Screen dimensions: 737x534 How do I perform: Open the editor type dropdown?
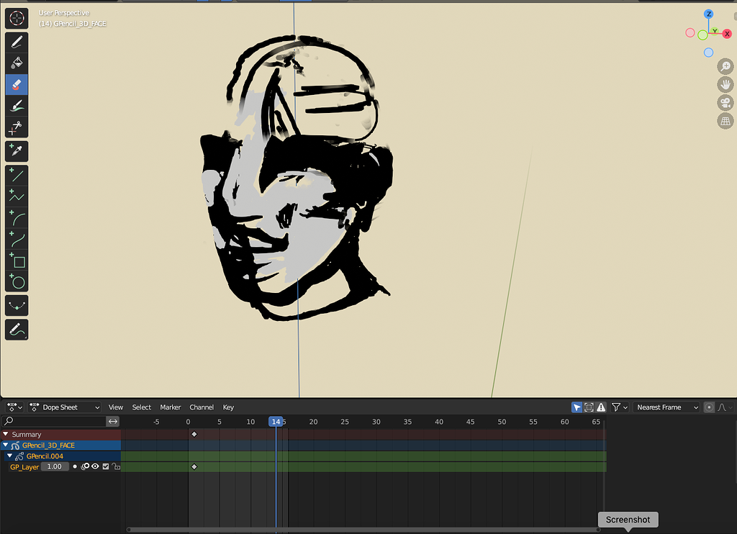pos(14,407)
